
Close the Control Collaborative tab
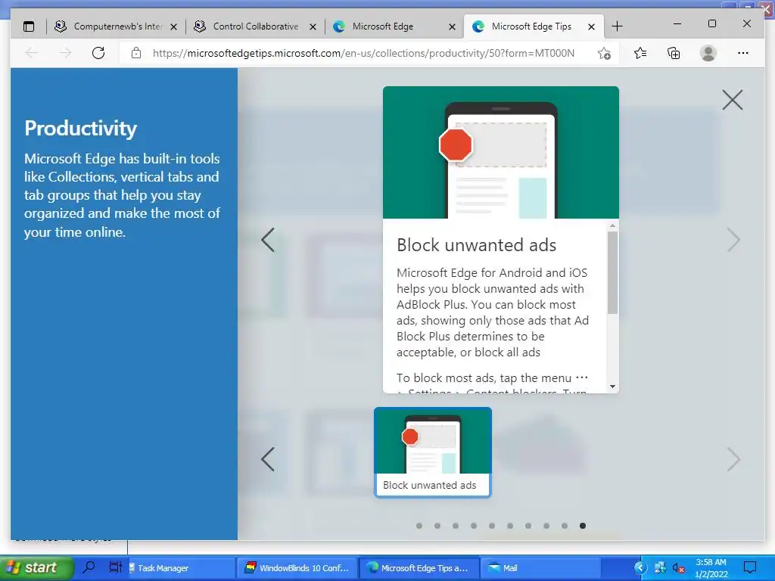pyautogui.click(x=313, y=26)
